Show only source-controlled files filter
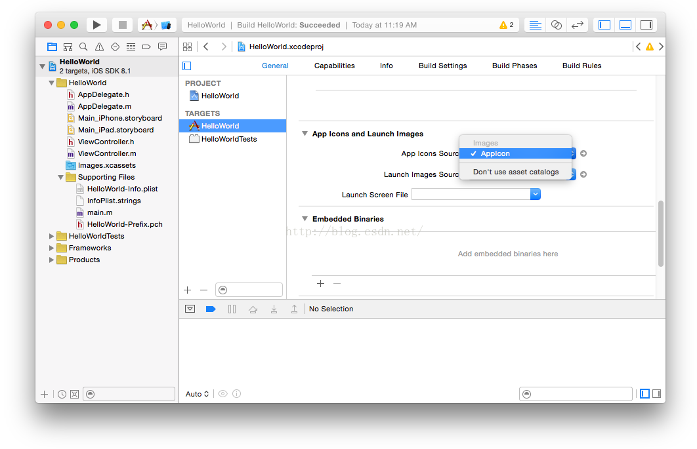 pyautogui.click(x=75, y=394)
